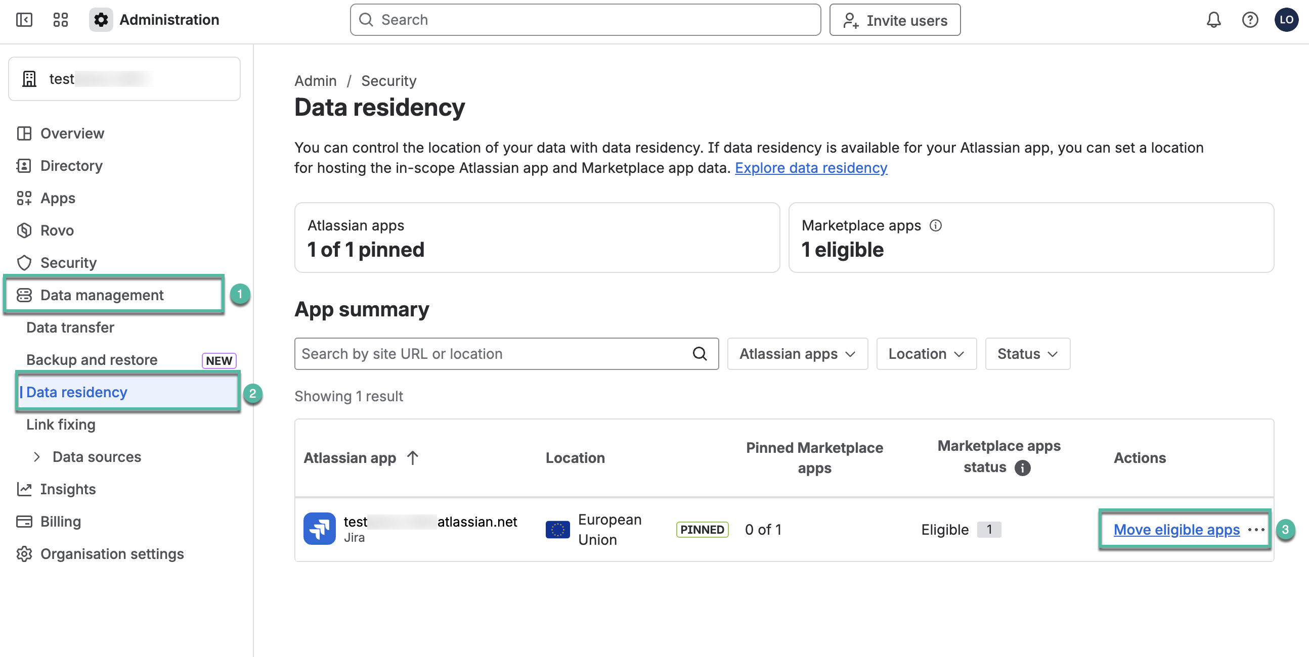Click the Move eligible apps link
The height and width of the screenshot is (657, 1309).
pos(1176,530)
